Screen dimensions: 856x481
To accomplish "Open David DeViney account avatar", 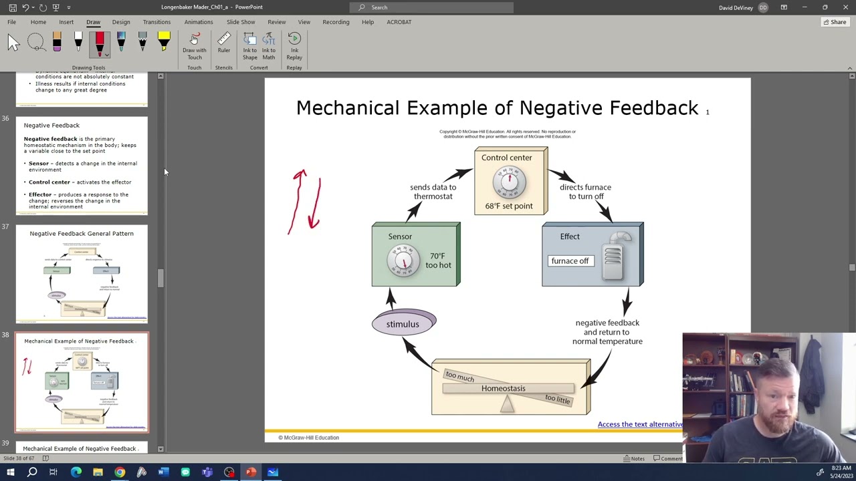I will pyautogui.click(x=764, y=7).
